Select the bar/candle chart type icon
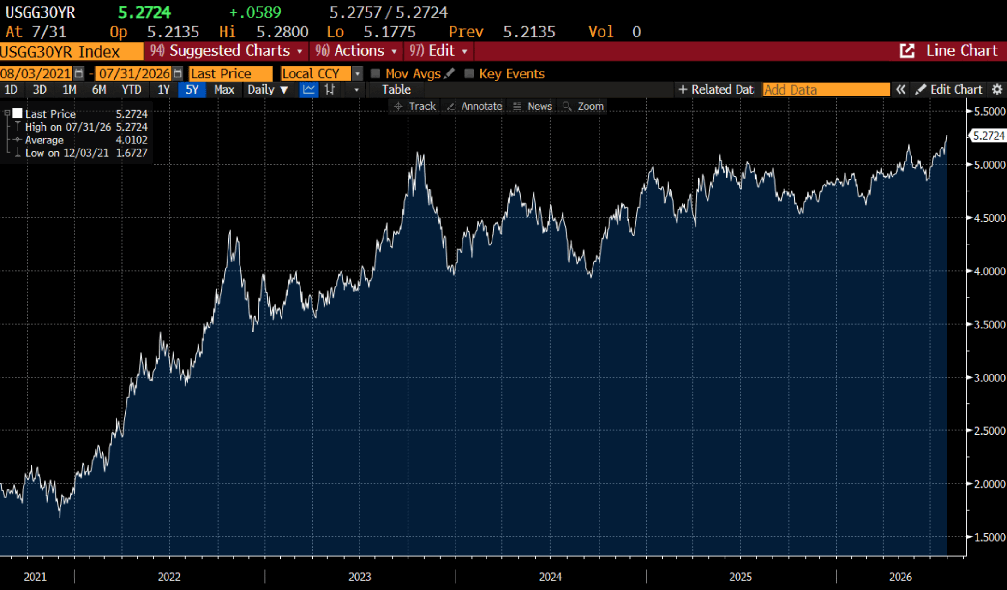 [x=330, y=89]
